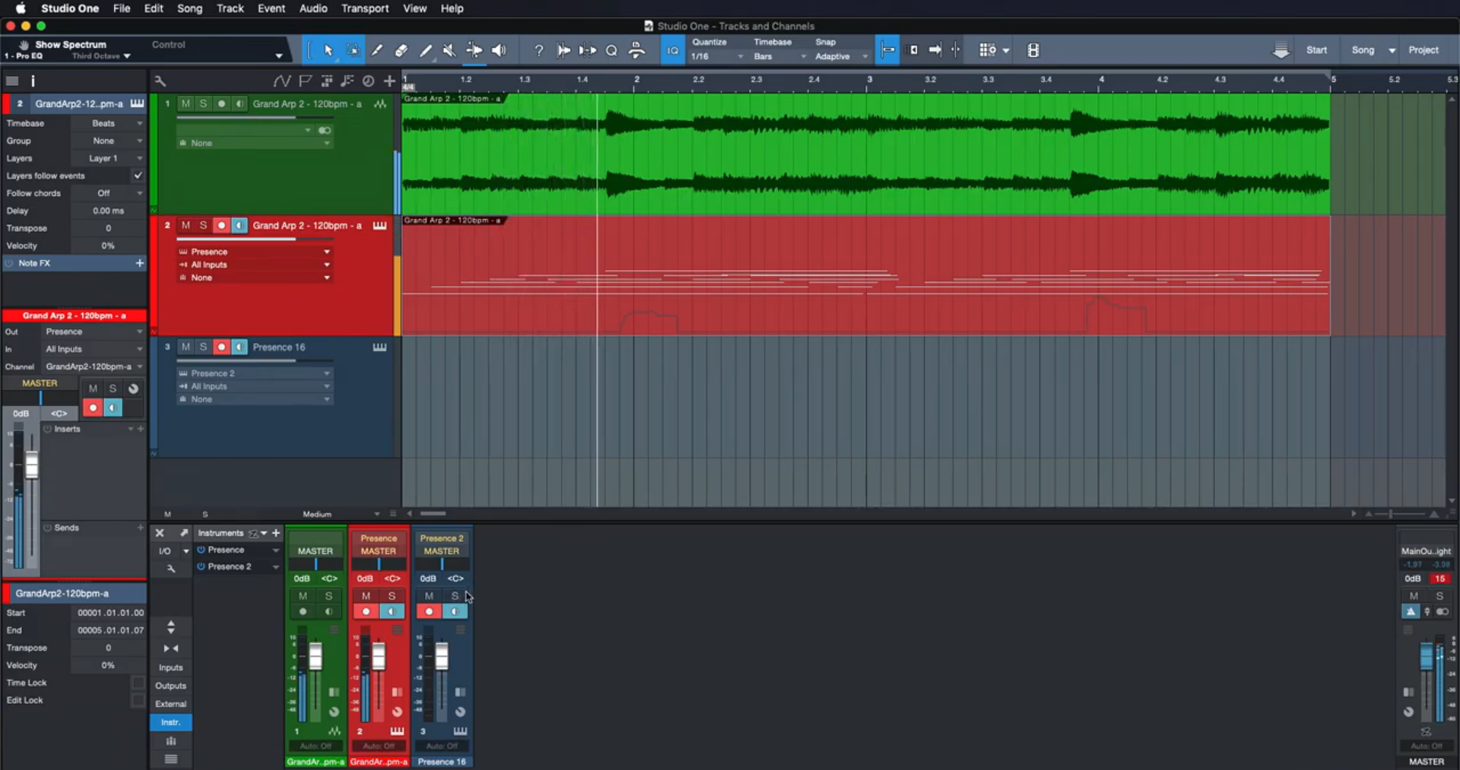Select the Eraser tool
This screenshot has width=1460, height=770.
point(401,50)
